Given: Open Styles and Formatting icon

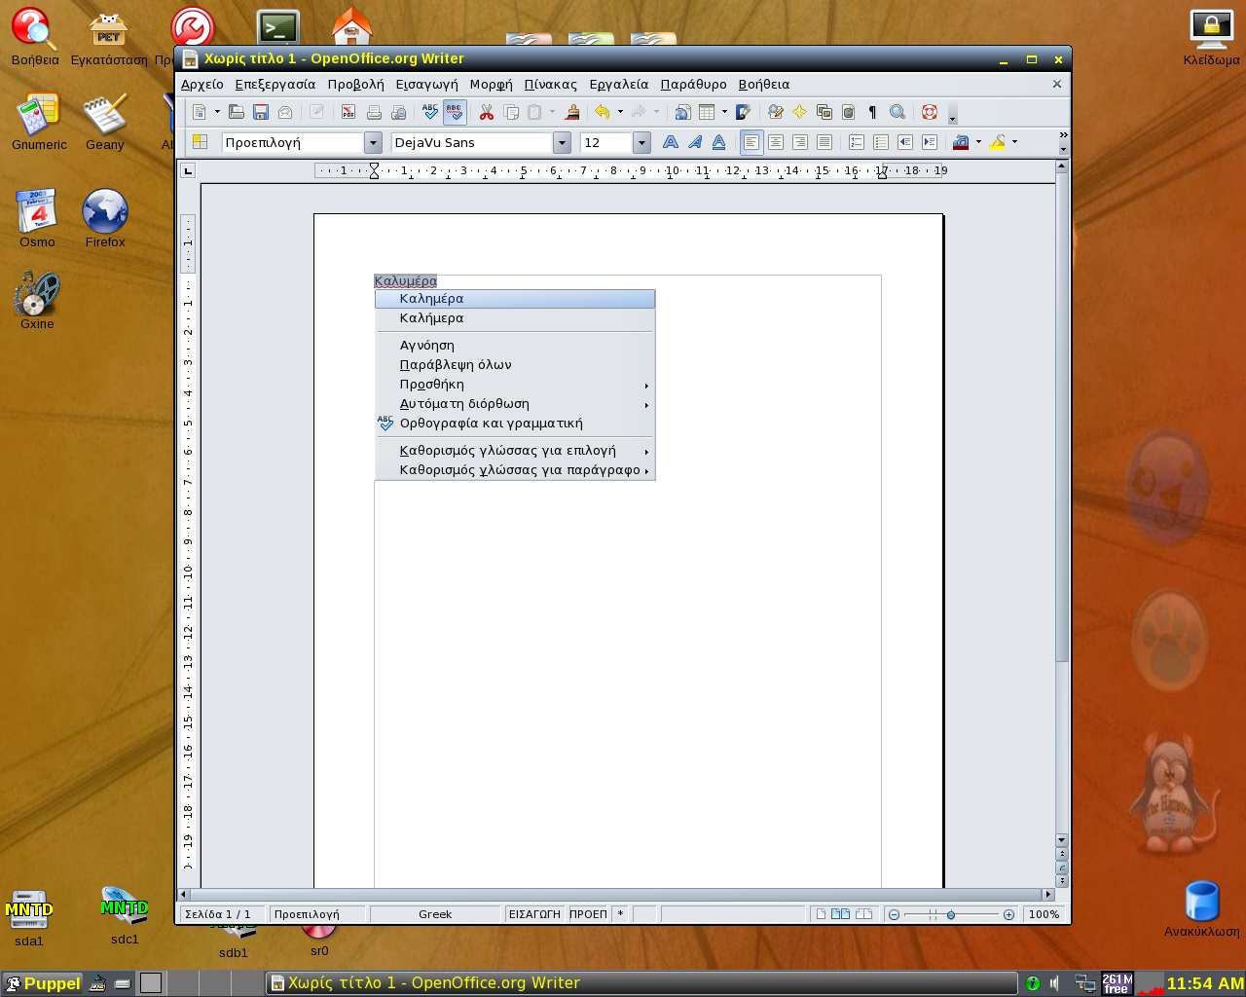Looking at the screenshot, I should pyautogui.click(x=200, y=142).
